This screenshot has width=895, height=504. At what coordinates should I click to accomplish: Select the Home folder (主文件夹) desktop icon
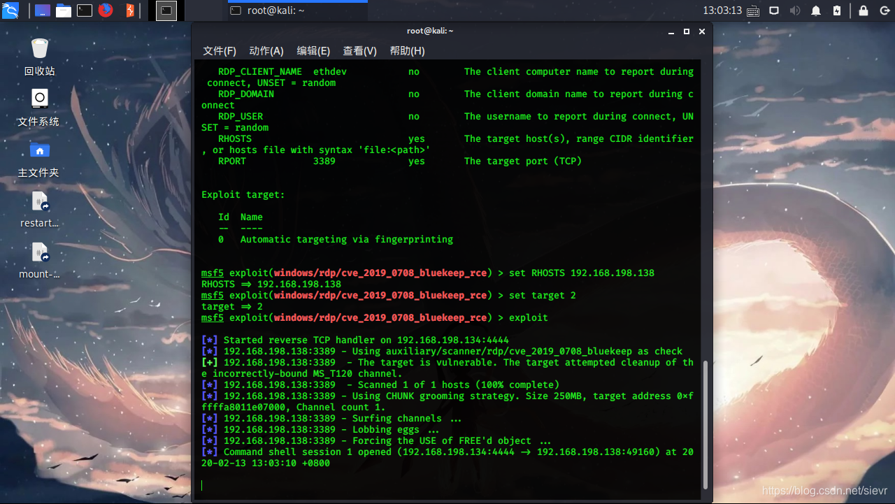[38, 159]
